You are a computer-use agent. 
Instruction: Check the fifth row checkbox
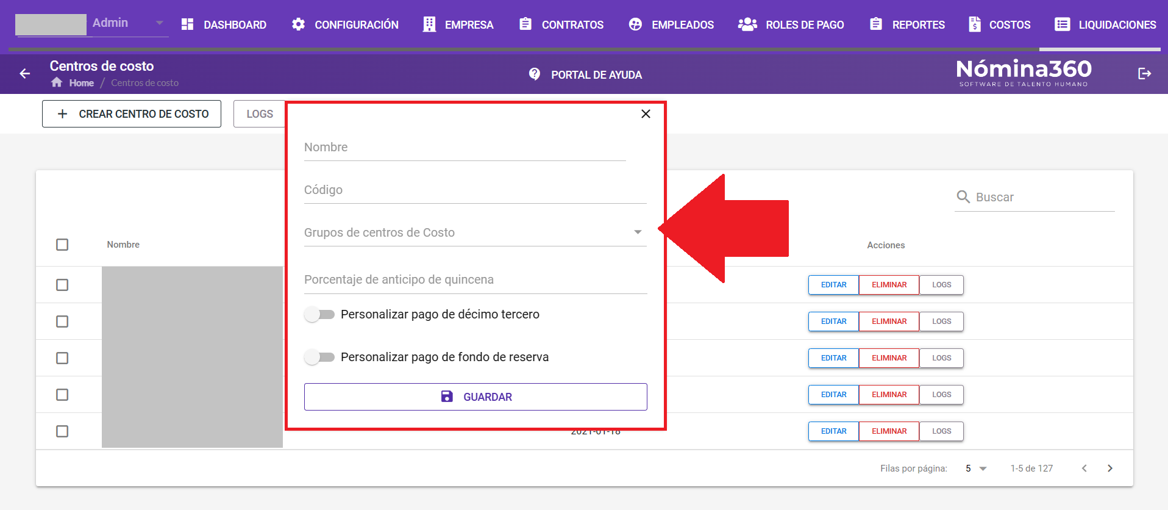click(x=62, y=431)
